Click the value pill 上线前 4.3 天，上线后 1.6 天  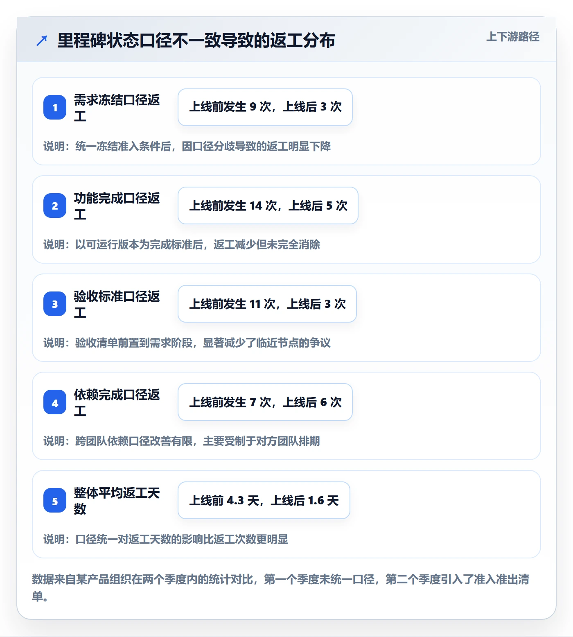(x=264, y=500)
